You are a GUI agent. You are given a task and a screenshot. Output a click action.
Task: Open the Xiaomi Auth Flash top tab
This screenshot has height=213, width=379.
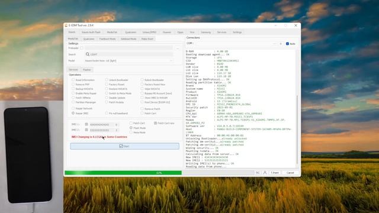pos(91,32)
